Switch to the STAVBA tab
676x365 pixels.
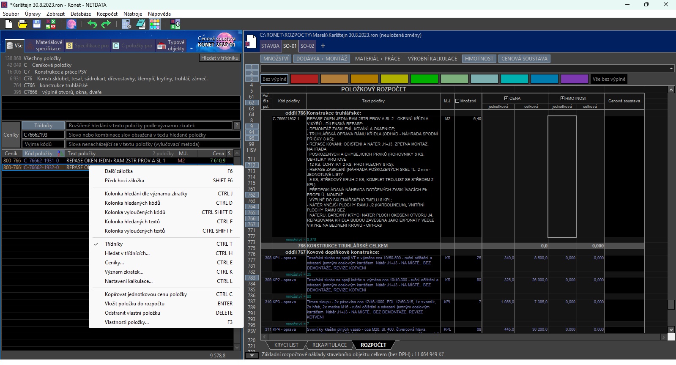(x=270, y=46)
